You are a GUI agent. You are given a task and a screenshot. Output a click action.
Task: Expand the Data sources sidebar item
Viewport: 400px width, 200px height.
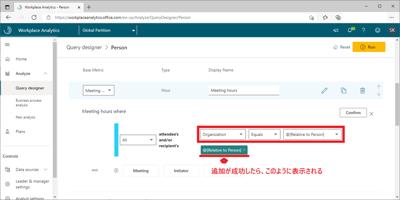pyautogui.click(x=46, y=170)
